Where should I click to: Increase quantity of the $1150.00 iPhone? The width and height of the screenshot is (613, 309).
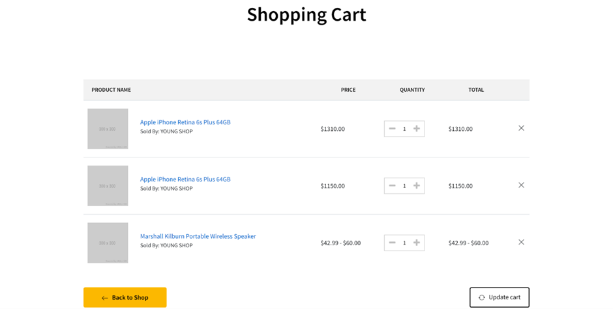(x=417, y=186)
